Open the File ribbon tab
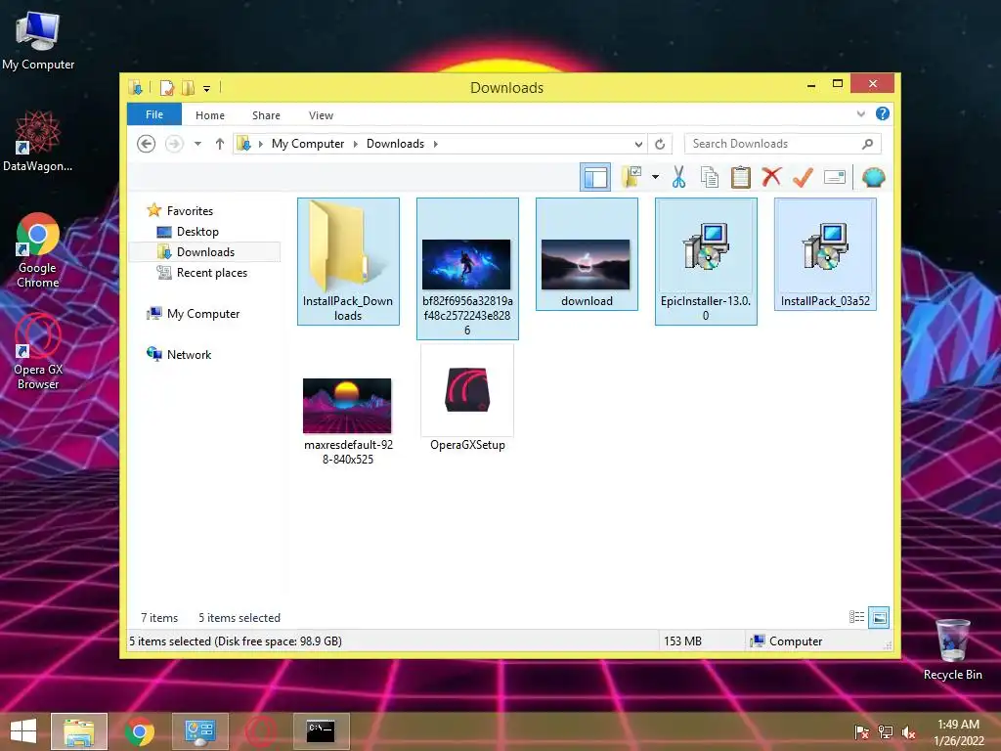The height and width of the screenshot is (751, 1001). click(x=154, y=114)
